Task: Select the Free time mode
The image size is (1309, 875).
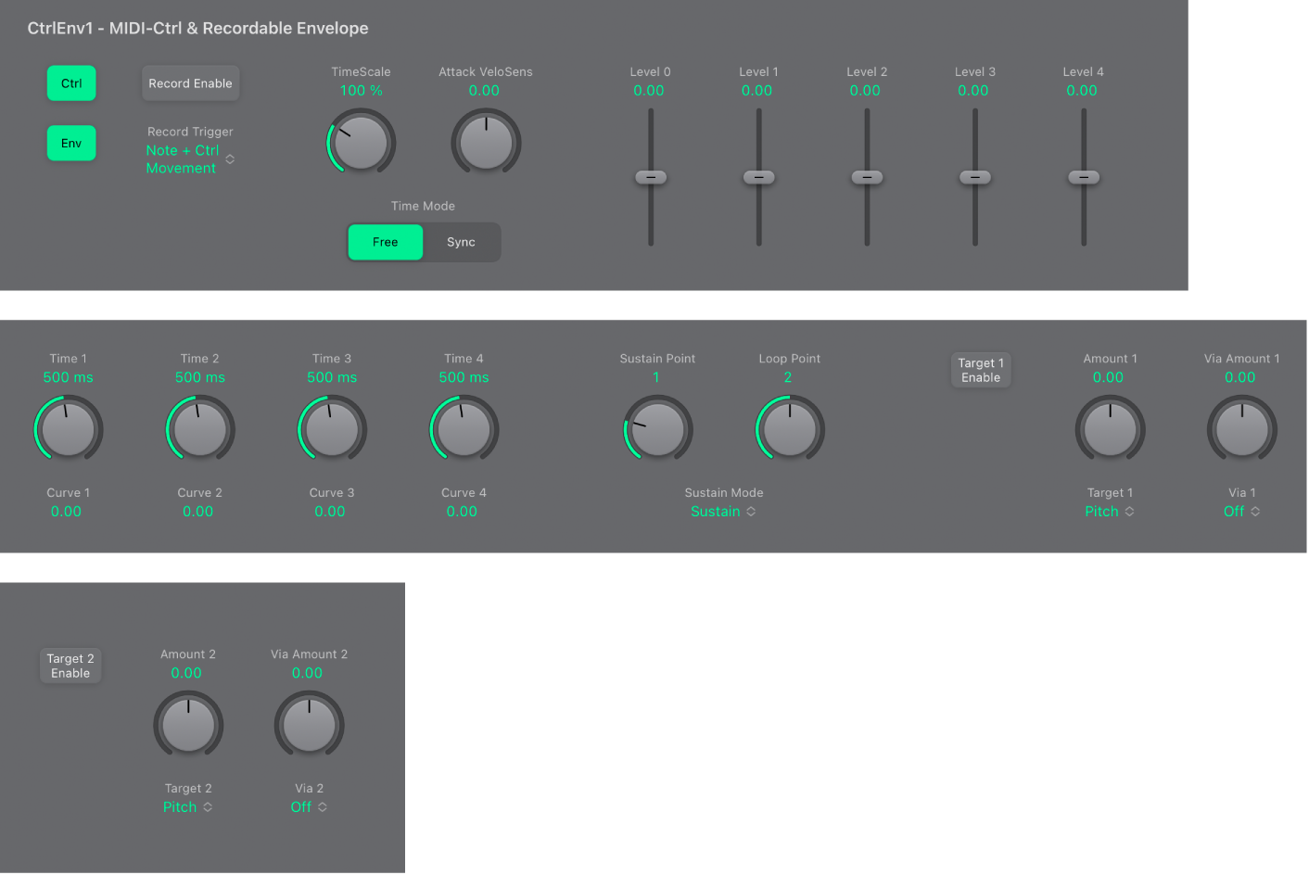Action: coord(386,242)
